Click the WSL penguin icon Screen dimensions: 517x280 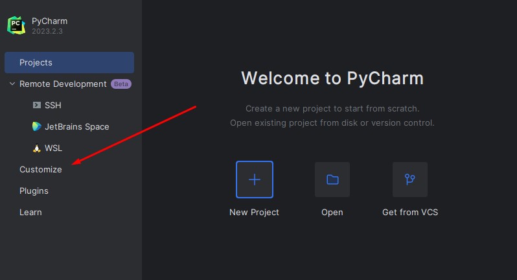coord(36,148)
